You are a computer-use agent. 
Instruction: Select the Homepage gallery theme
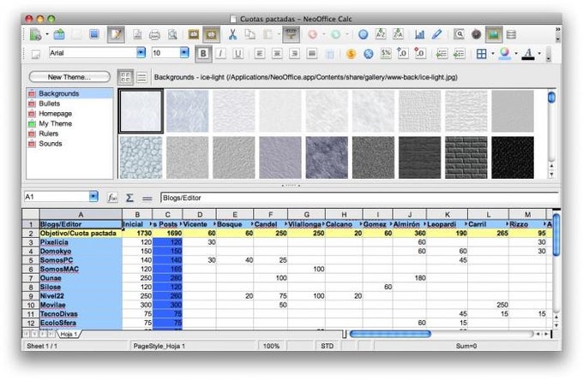[70, 114]
